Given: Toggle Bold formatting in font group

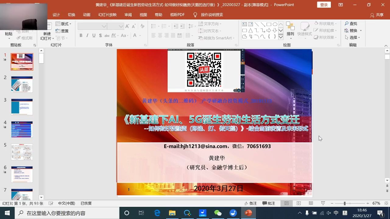Looking at the screenshot, I should (81, 36).
